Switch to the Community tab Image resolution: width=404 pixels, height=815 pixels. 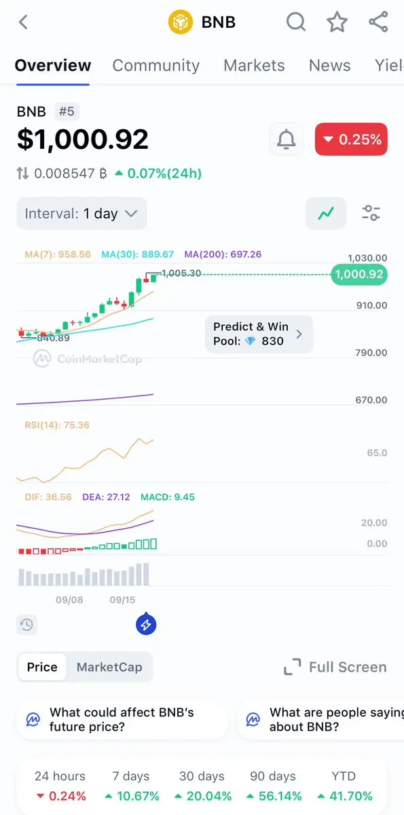pos(155,65)
